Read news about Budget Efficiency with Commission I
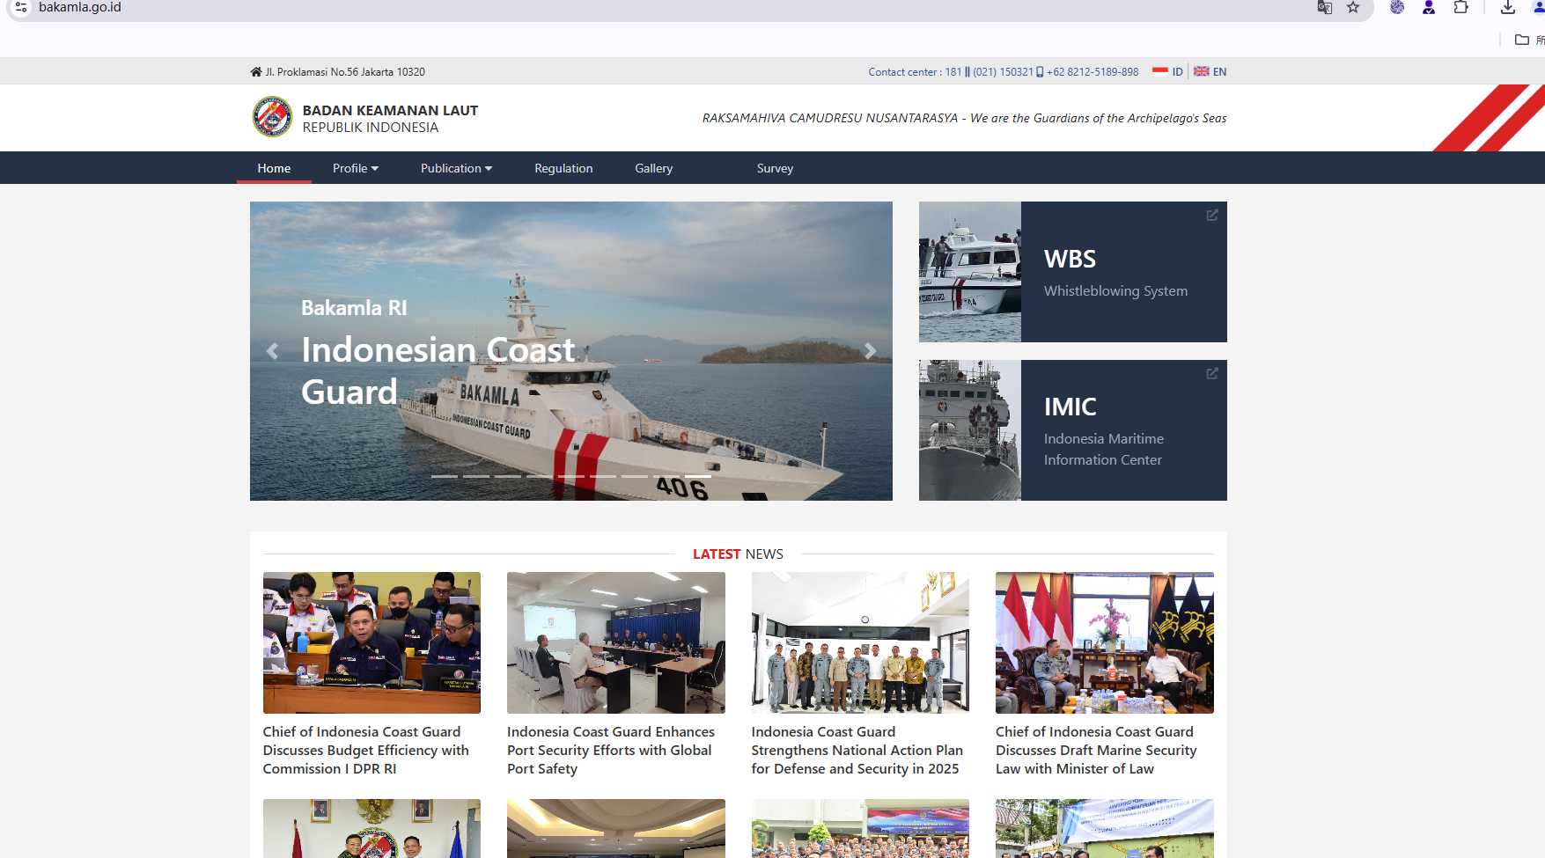 point(366,750)
